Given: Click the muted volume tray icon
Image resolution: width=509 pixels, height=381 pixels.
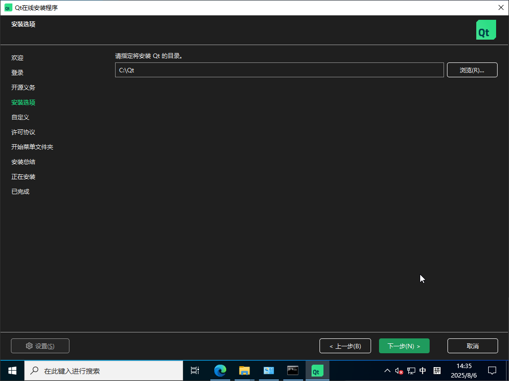Looking at the screenshot, I should [399, 370].
